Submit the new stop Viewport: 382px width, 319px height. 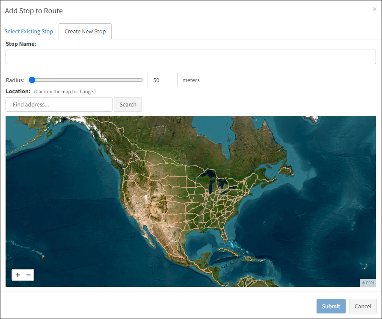[x=331, y=306]
